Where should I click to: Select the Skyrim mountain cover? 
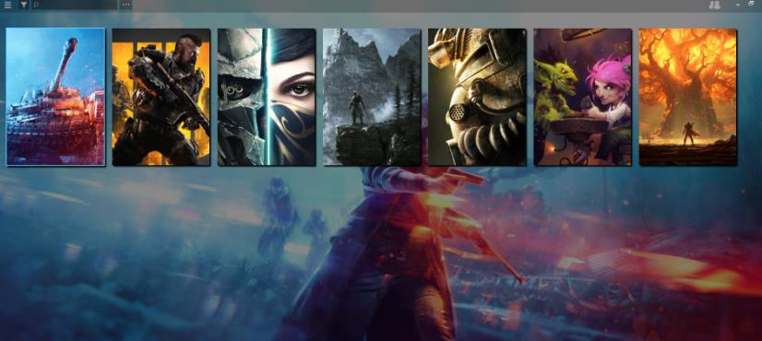coord(372,97)
